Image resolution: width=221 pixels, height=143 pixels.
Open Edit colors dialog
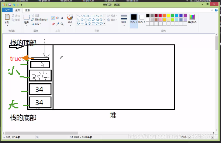tap(192, 18)
